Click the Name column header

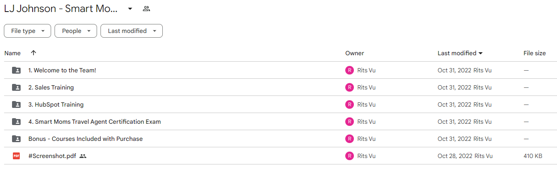[12, 53]
